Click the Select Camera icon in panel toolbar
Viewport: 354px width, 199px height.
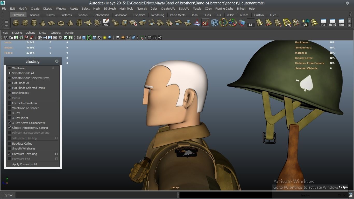tap(5, 38)
